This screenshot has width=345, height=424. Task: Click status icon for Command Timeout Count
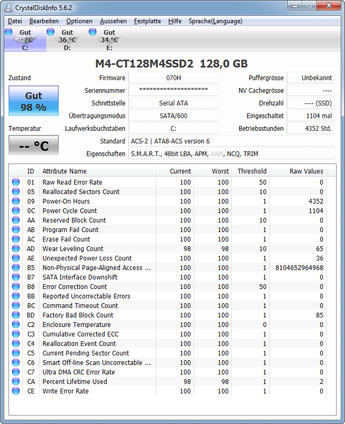(x=16, y=305)
